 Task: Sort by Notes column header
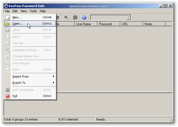154,24
